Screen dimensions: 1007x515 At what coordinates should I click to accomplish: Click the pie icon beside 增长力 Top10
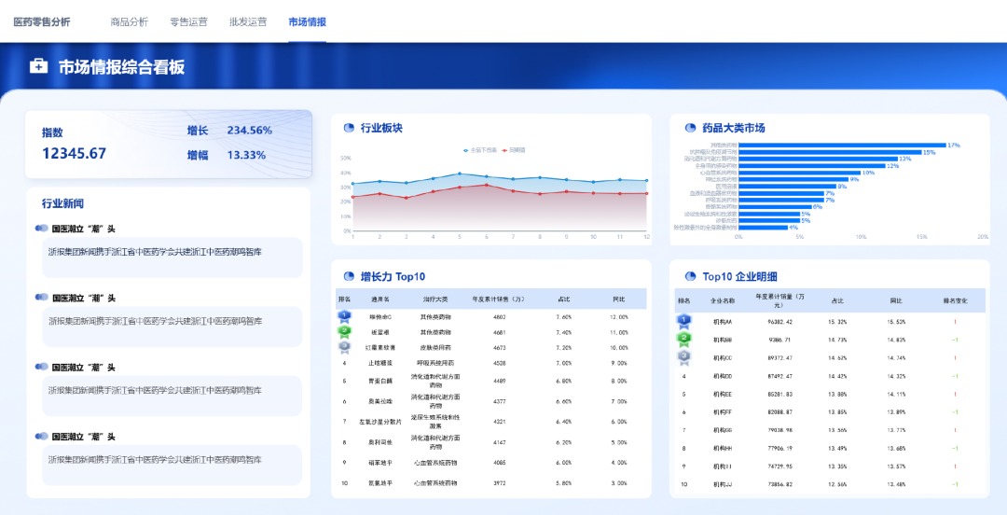point(350,276)
